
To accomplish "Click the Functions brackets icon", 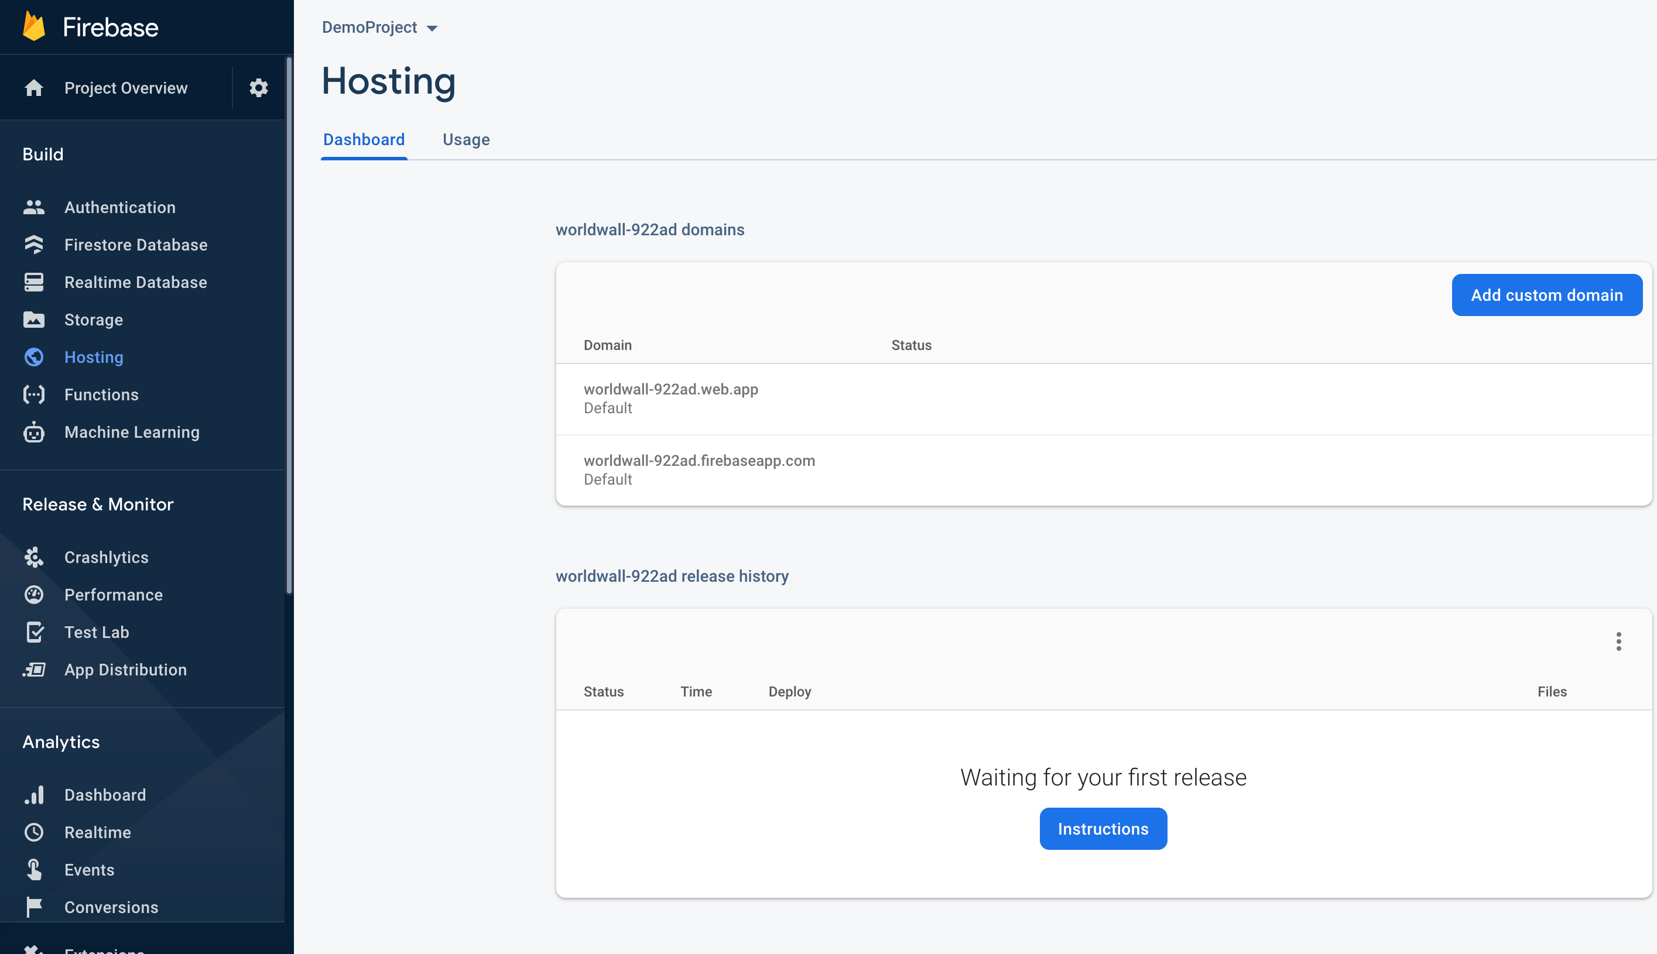I will 33,394.
